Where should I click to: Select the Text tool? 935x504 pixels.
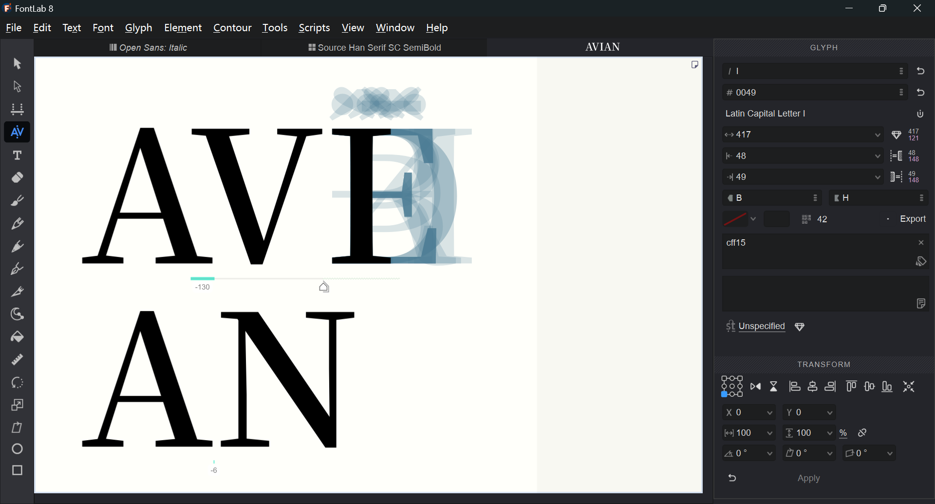coord(18,155)
